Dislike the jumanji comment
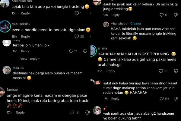The width and height of the screenshot is (181, 121). (85, 51)
